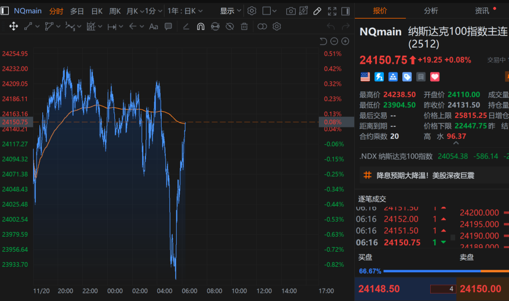Toggle magnet snap mode
Viewport: 509px width, 301px height.
point(201,27)
